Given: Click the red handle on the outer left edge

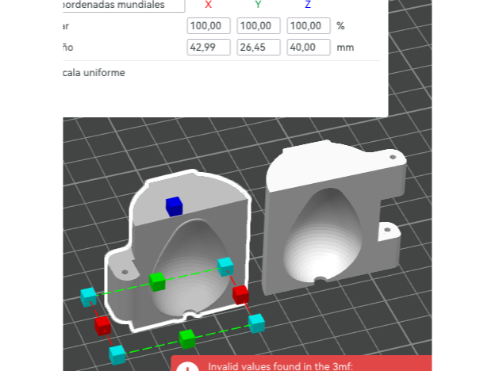Looking at the screenshot, I should (102, 325).
